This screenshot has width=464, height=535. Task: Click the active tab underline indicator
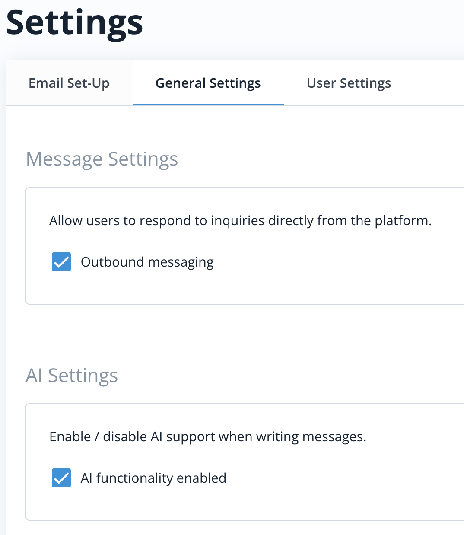208,104
